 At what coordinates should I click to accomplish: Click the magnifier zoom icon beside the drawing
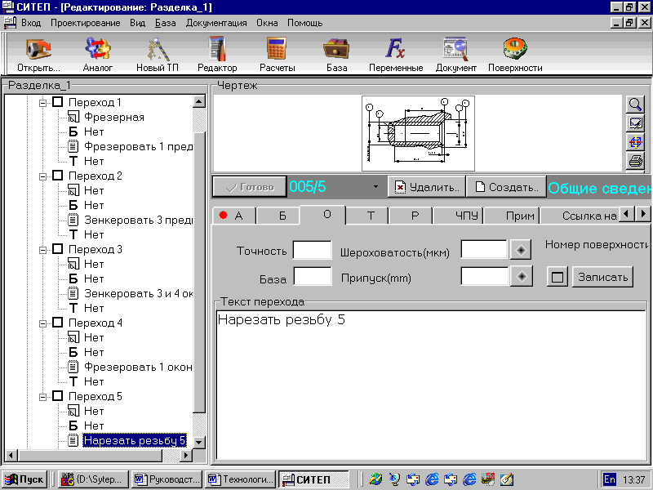[x=635, y=105]
